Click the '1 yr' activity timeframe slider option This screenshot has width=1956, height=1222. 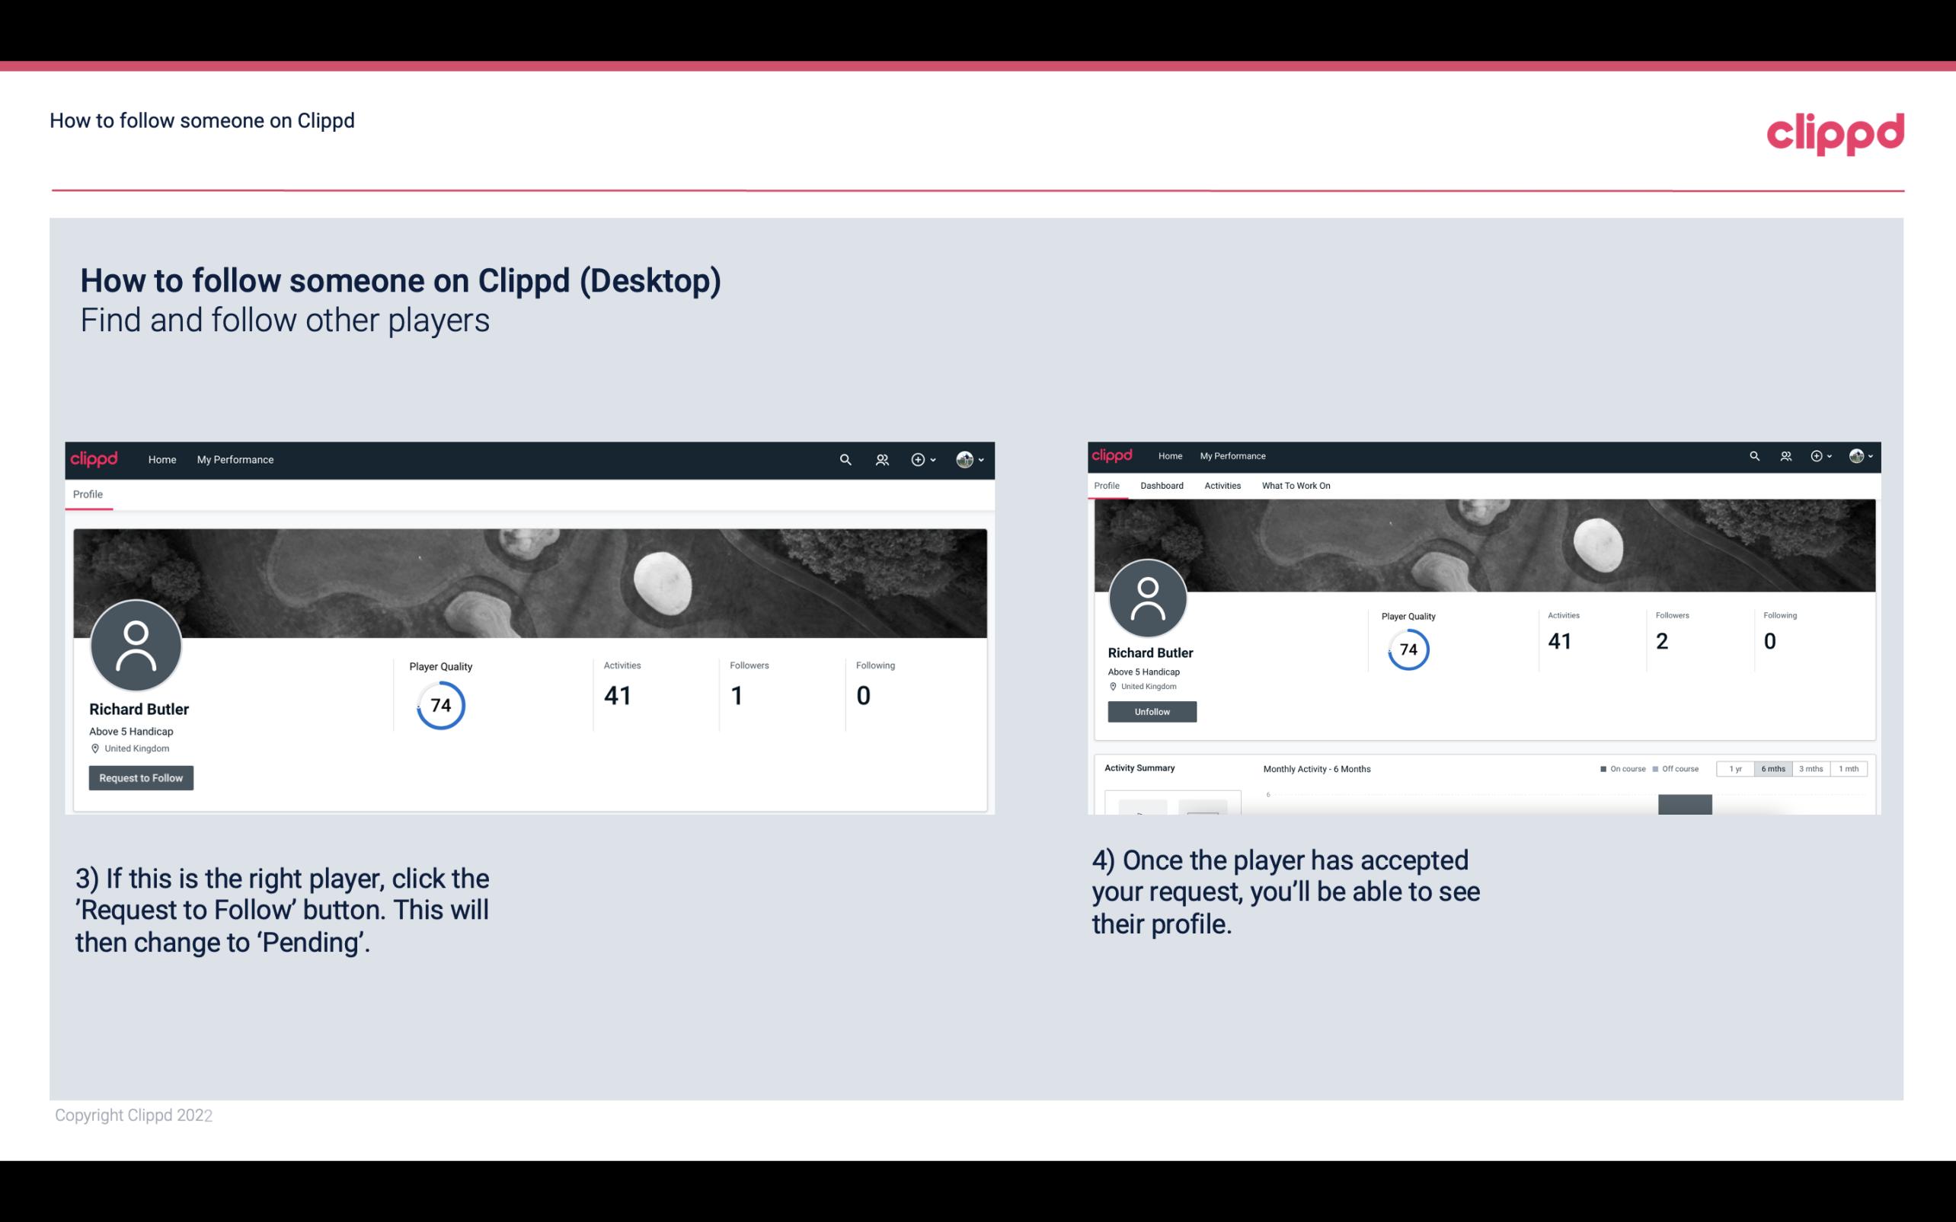click(x=1735, y=769)
